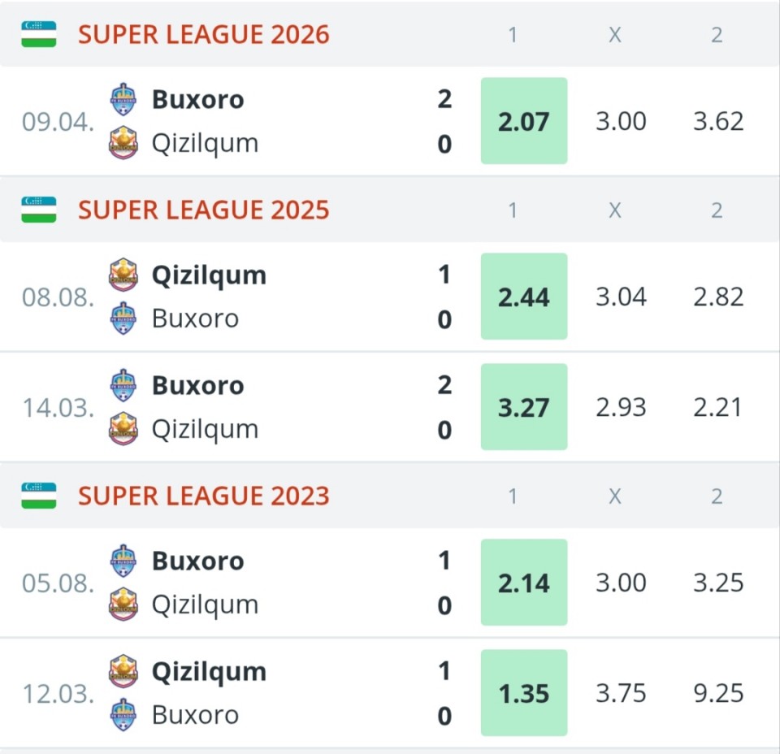Open the SUPER LEAGUE 2025 league link
The image size is (780, 754).
(203, 210)
